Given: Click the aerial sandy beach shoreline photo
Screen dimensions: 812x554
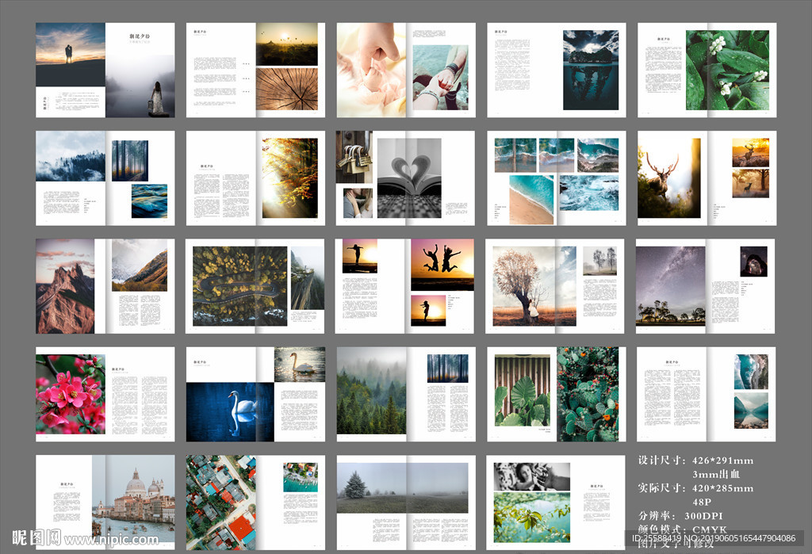Looking at the screenshot, I should point(532,200).
